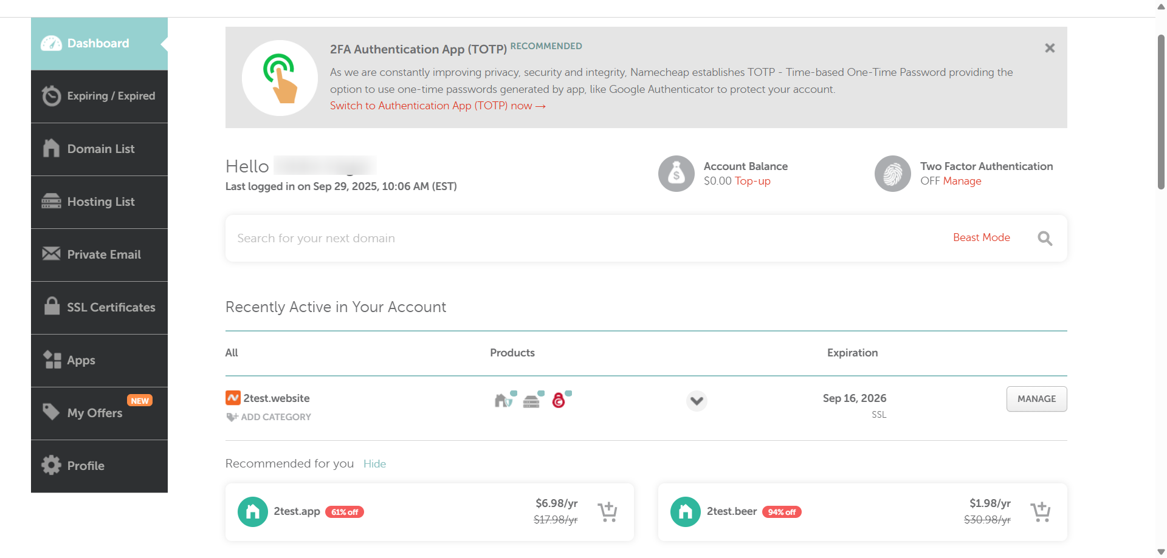Screen dimensions: 1167x558
Task: Go to Domain List
Action: [x=99, y=149]
